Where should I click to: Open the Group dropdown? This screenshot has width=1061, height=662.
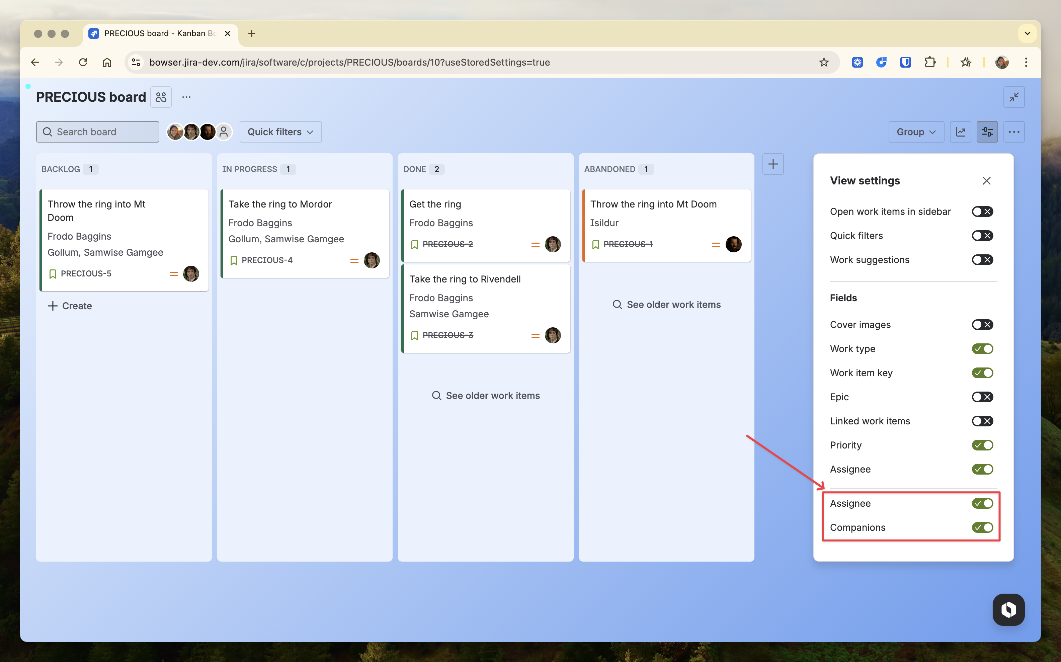(x=916, y=132)
